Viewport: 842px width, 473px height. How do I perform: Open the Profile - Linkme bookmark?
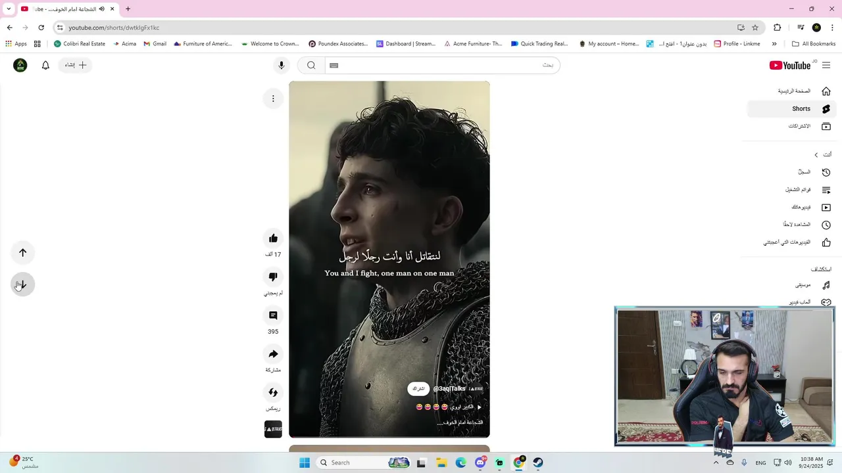tap(737, 44)
